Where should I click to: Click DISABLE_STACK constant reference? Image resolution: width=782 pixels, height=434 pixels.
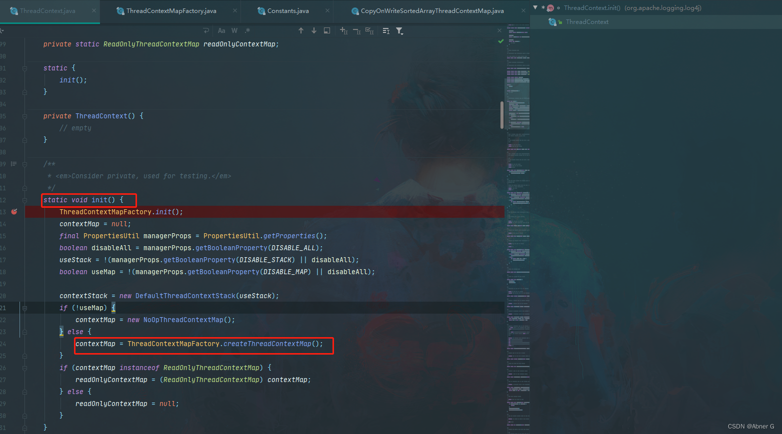(x=265, y=260)
